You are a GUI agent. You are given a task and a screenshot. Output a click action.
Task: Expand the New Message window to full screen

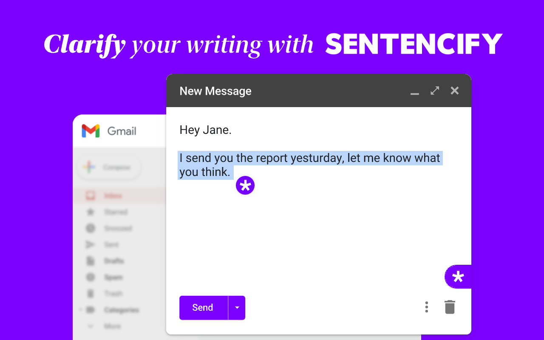[435, 91]
